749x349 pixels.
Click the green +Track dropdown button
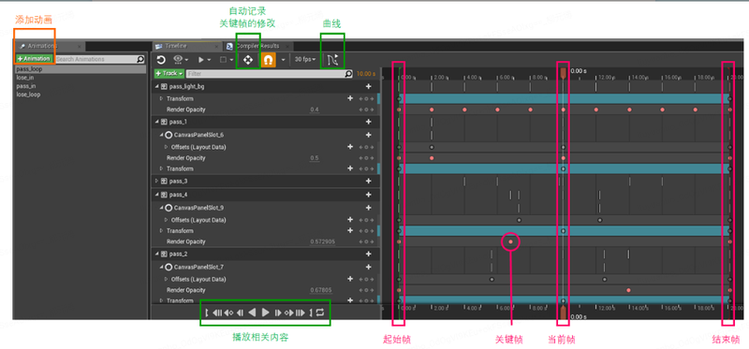coord(169,74)
